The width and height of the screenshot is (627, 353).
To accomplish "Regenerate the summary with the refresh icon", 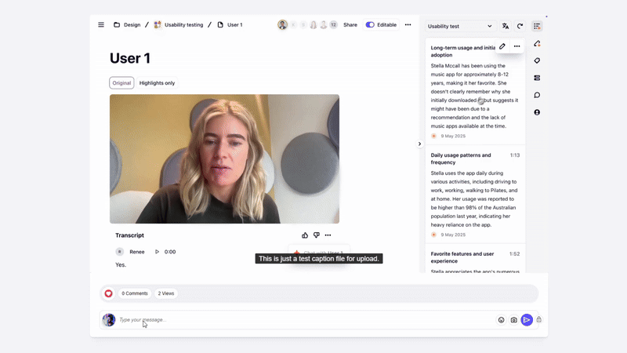I will pyautogui.click(x=520, y=27).
